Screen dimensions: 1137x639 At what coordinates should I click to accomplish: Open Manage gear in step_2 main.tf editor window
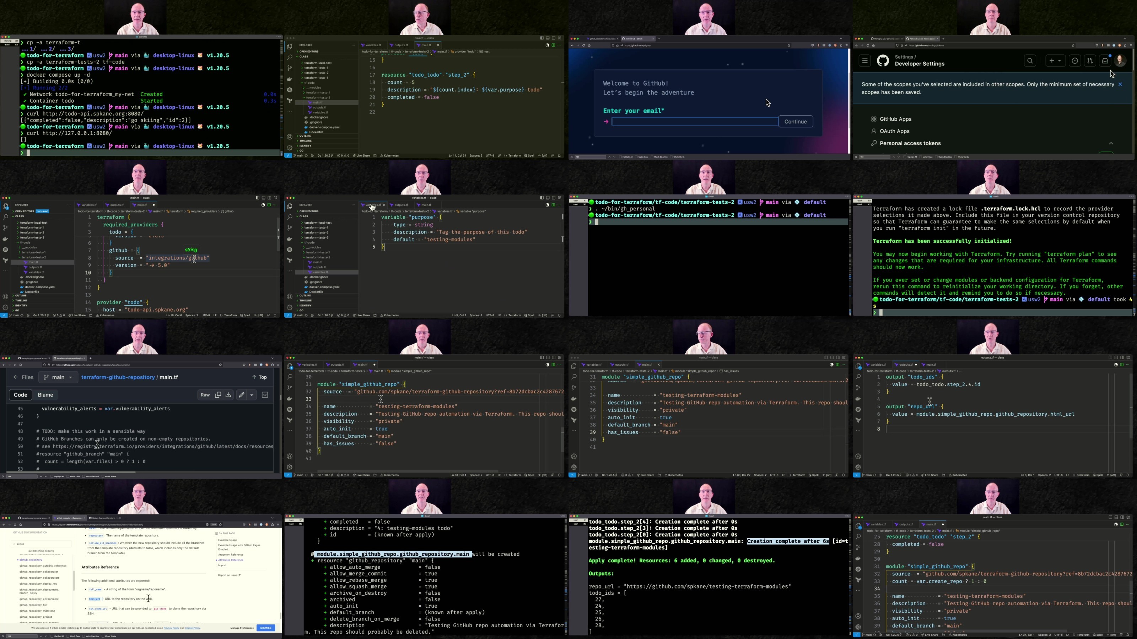[x=290, y=148]
